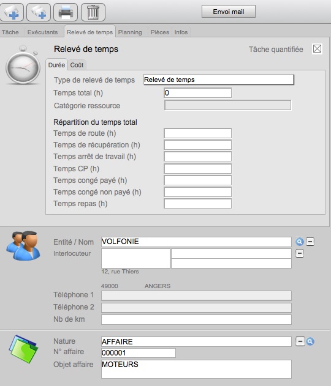Open Type de relevé de temps dropdown
The image size is (331, 386).
[219, 80]
